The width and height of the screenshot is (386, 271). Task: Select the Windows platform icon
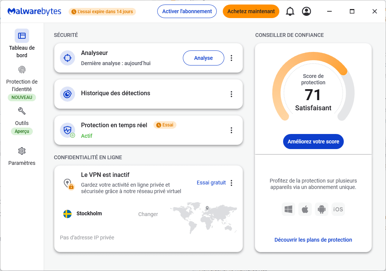click(288, 209)
